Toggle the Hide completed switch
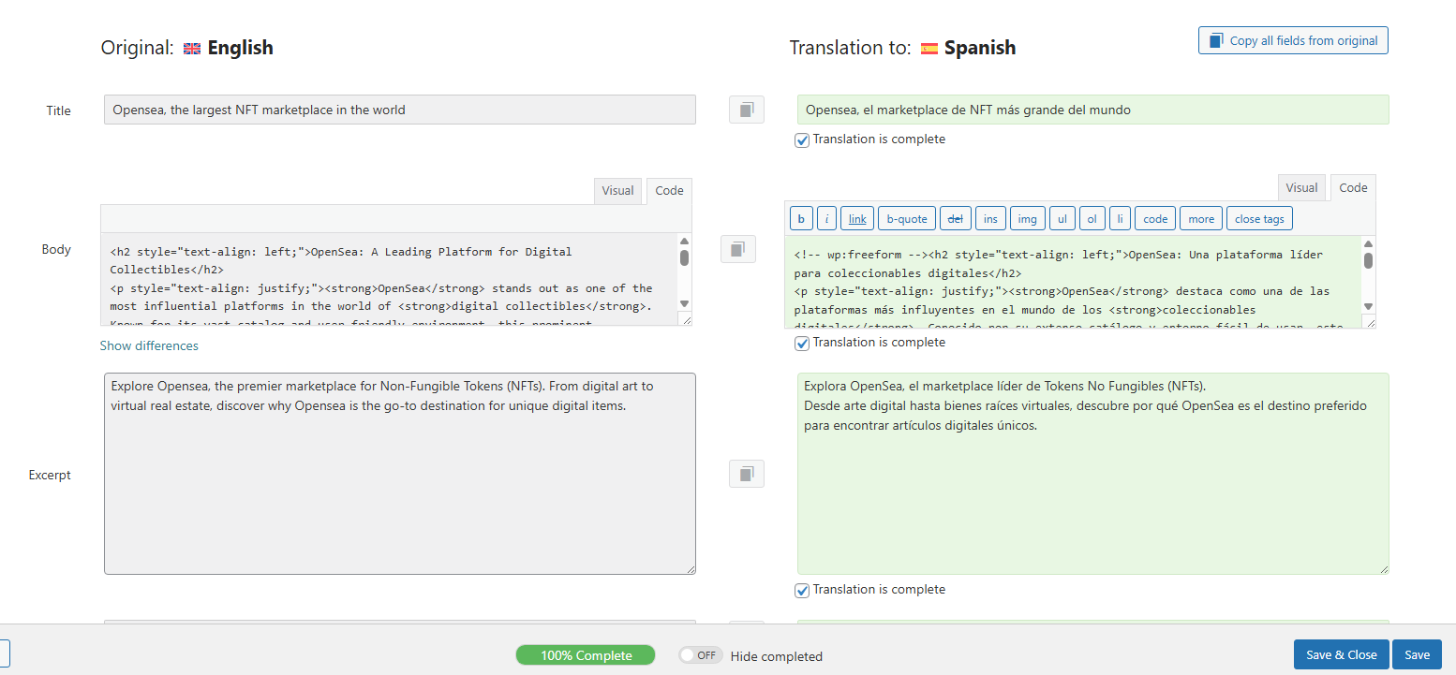1456x675 pixels. click(x=701, y=655)
